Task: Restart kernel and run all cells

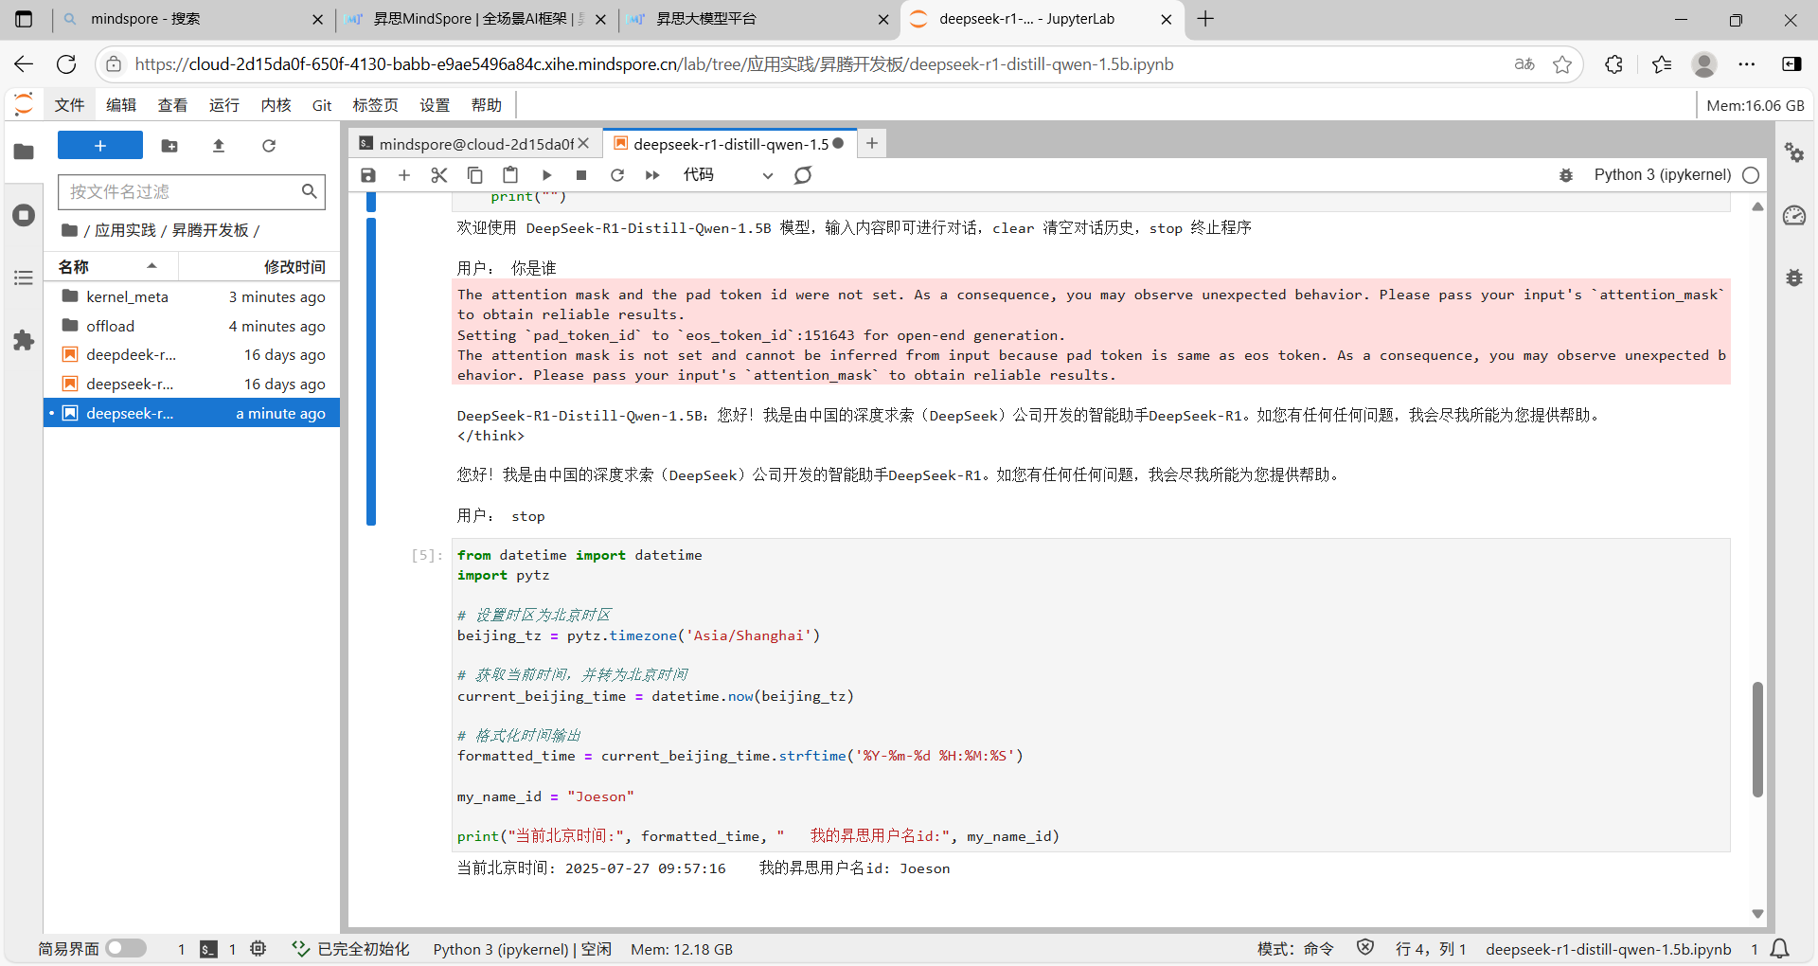Action: tap(652, 175)
